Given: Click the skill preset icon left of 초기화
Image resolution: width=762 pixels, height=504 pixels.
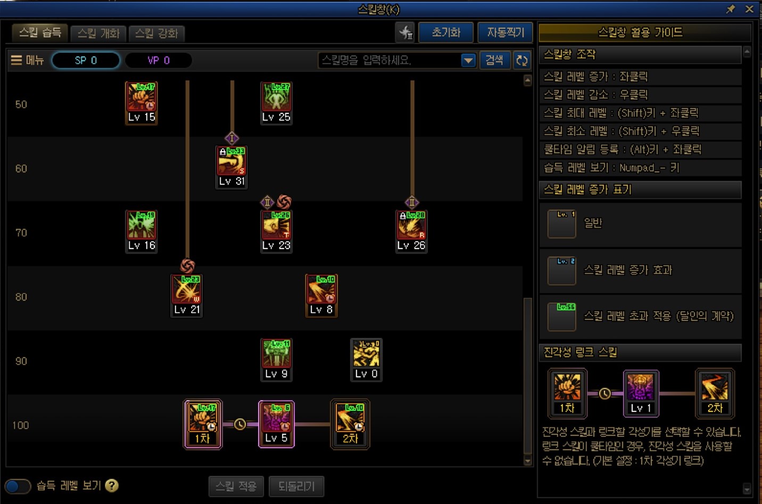Looking at the screenshot, I should 405,32.
